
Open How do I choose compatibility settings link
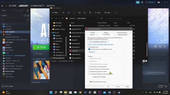pos(100,45)
